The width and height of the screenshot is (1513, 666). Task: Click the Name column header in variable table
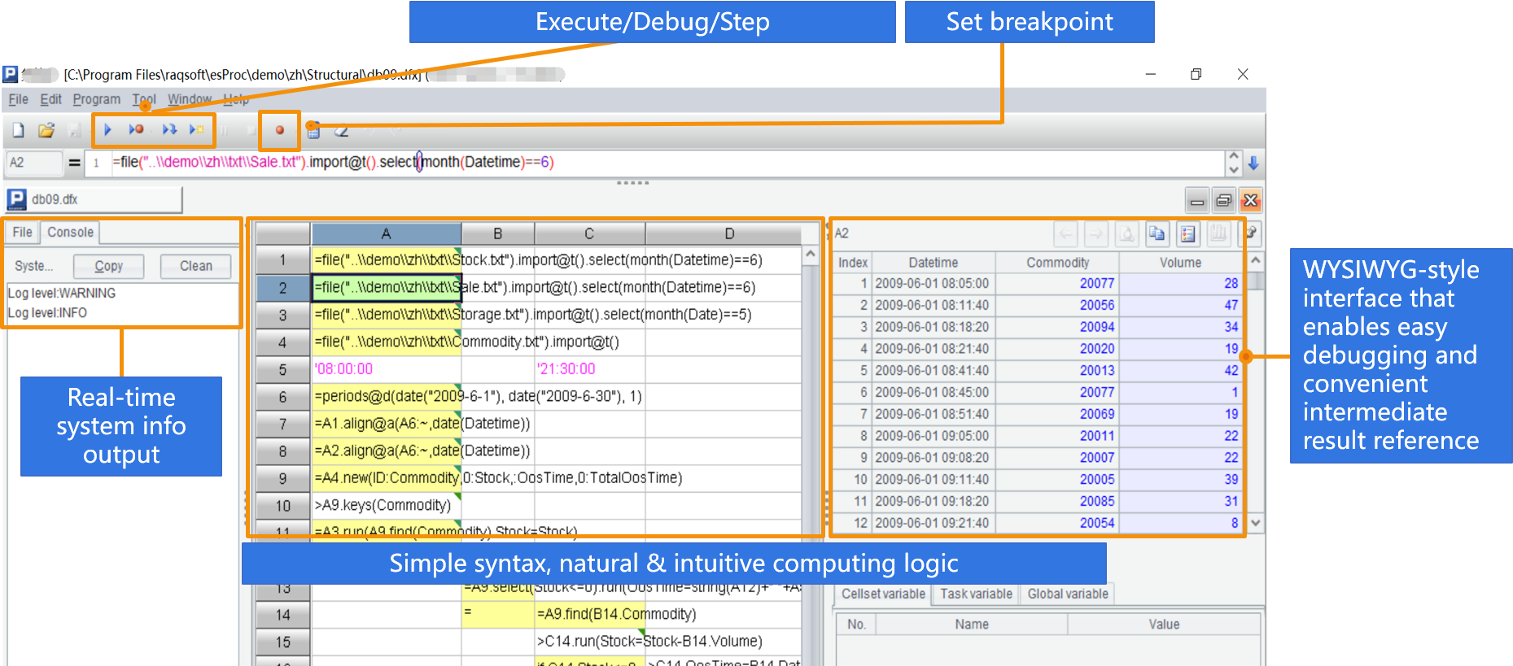(972, 625)
